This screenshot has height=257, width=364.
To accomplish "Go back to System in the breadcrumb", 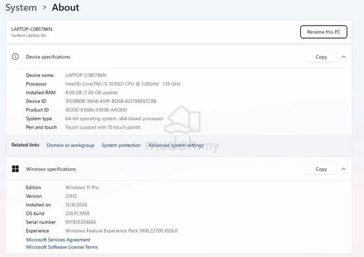I will point(21,7).
